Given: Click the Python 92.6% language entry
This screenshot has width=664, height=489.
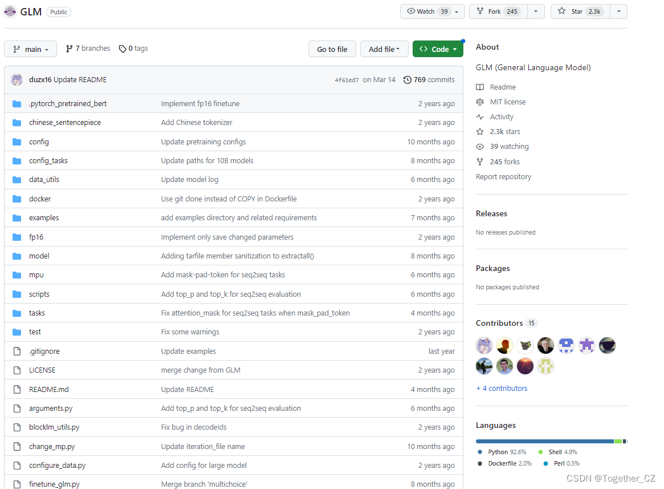Looking at the screenshot, I should (x=502, y=452).
